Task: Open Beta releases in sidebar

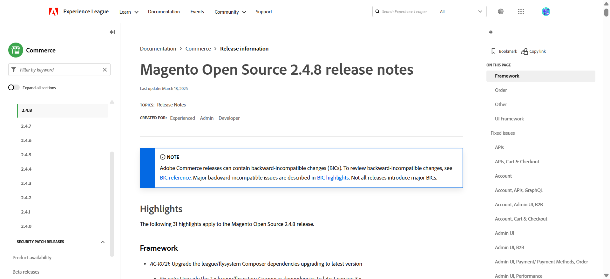Action: pyautogui.click(x=26, y=272)
